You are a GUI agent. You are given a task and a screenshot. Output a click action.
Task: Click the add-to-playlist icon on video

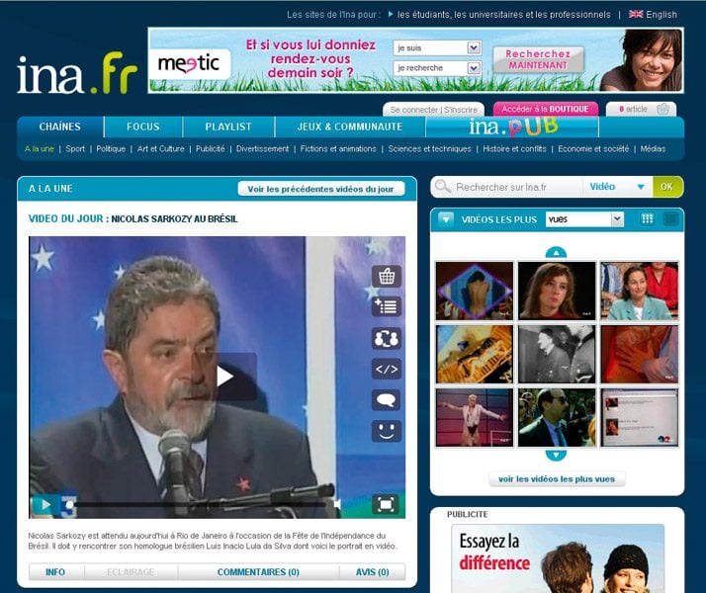(x=386, y=307)
